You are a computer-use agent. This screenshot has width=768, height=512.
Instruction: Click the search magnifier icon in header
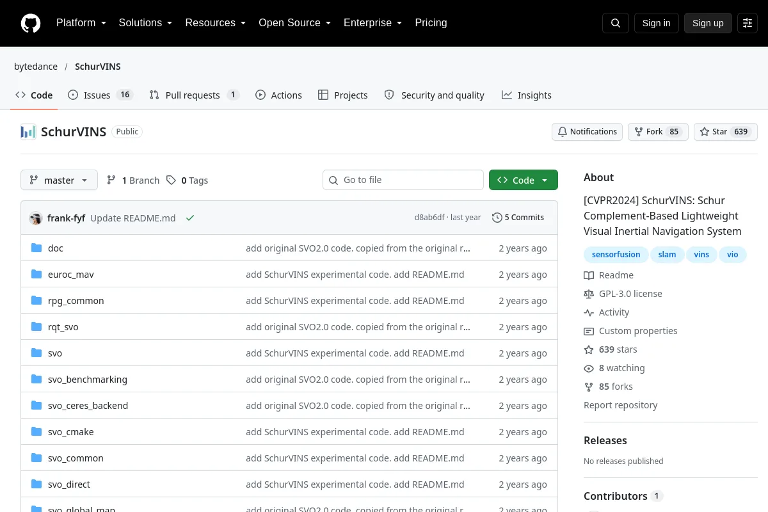pyautogui.click(x=616, y=23)
